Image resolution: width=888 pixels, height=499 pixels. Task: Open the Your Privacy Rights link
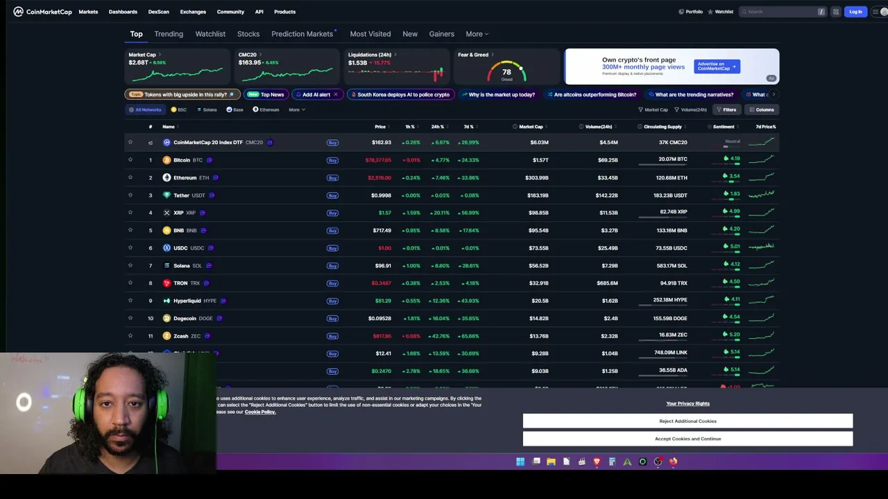[x=688, y=403]
